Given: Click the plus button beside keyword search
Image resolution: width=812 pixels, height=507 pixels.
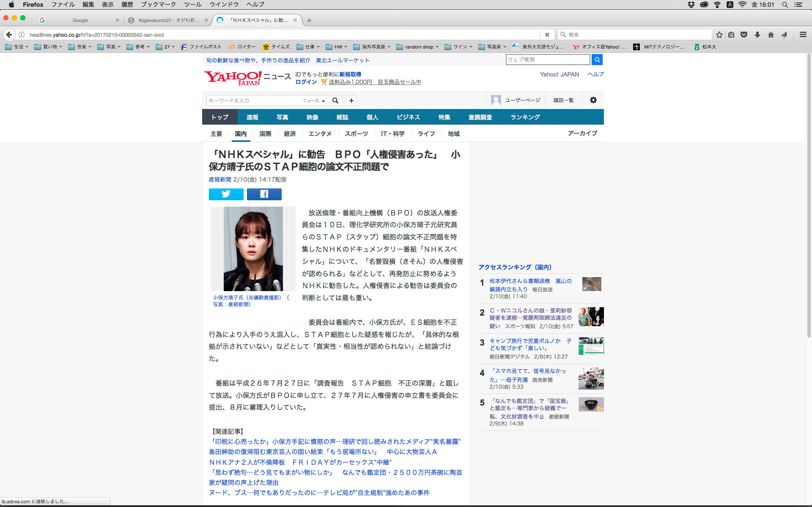Looking at the screenshot, I should click(x=351, y=101).
